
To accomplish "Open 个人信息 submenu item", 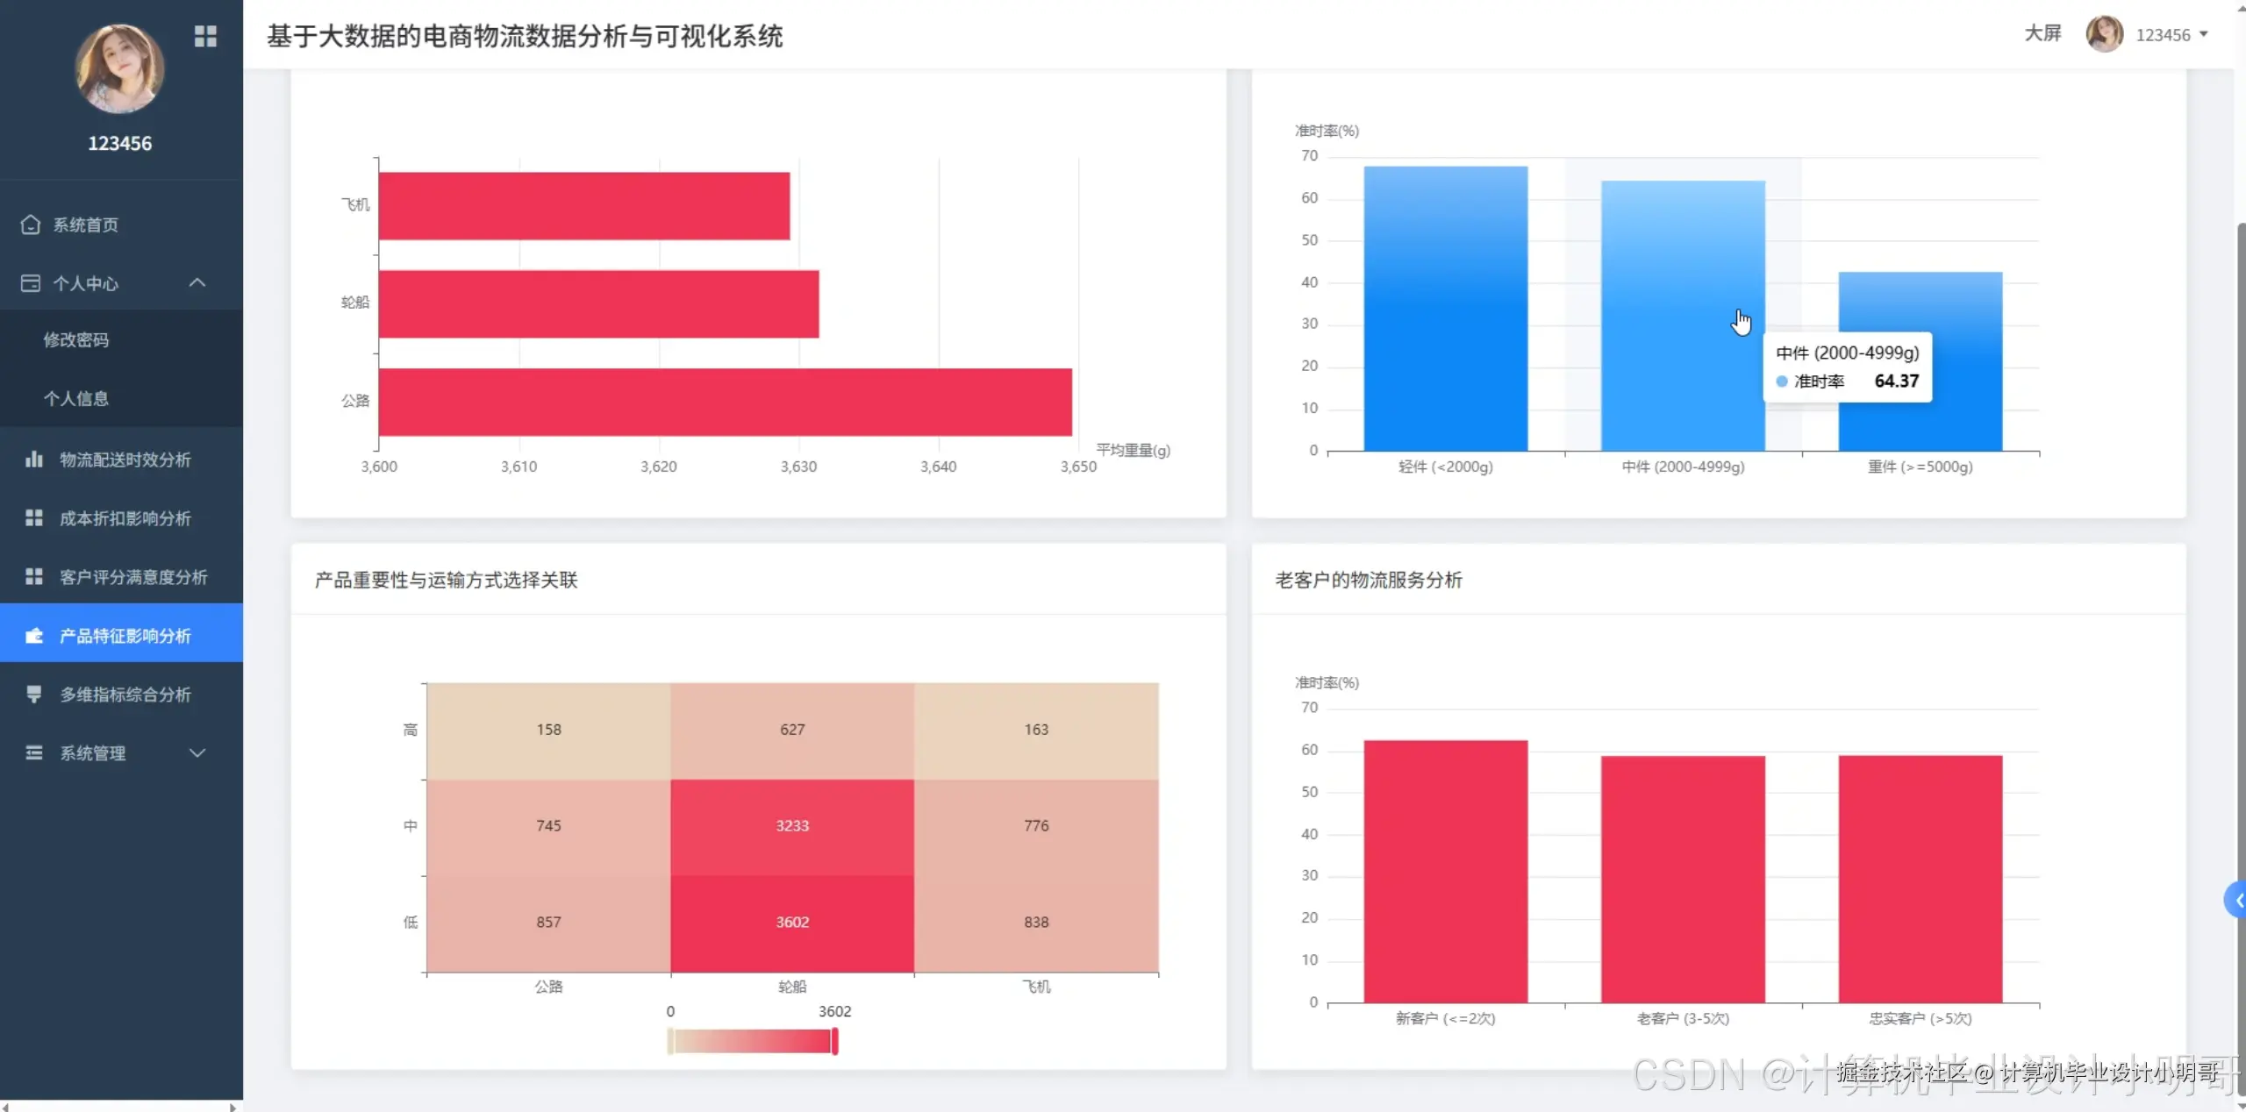I will pos(76,398).
